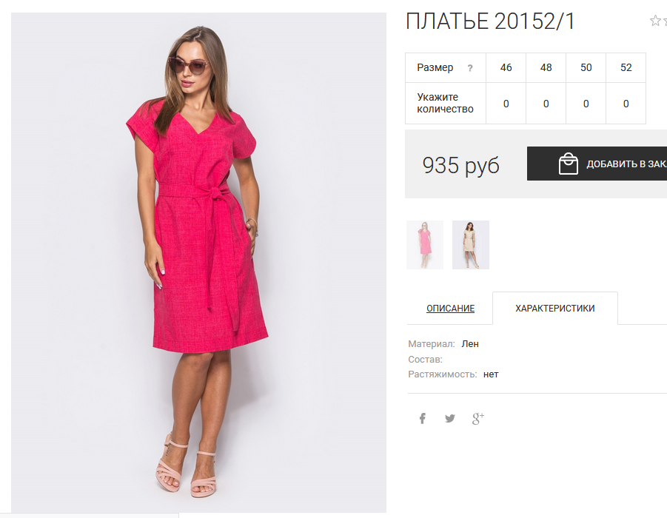The height and width of the screenshot is (518, 667).
Task: Switch to Характеристики tab
Action: click(x=555, y=309)
